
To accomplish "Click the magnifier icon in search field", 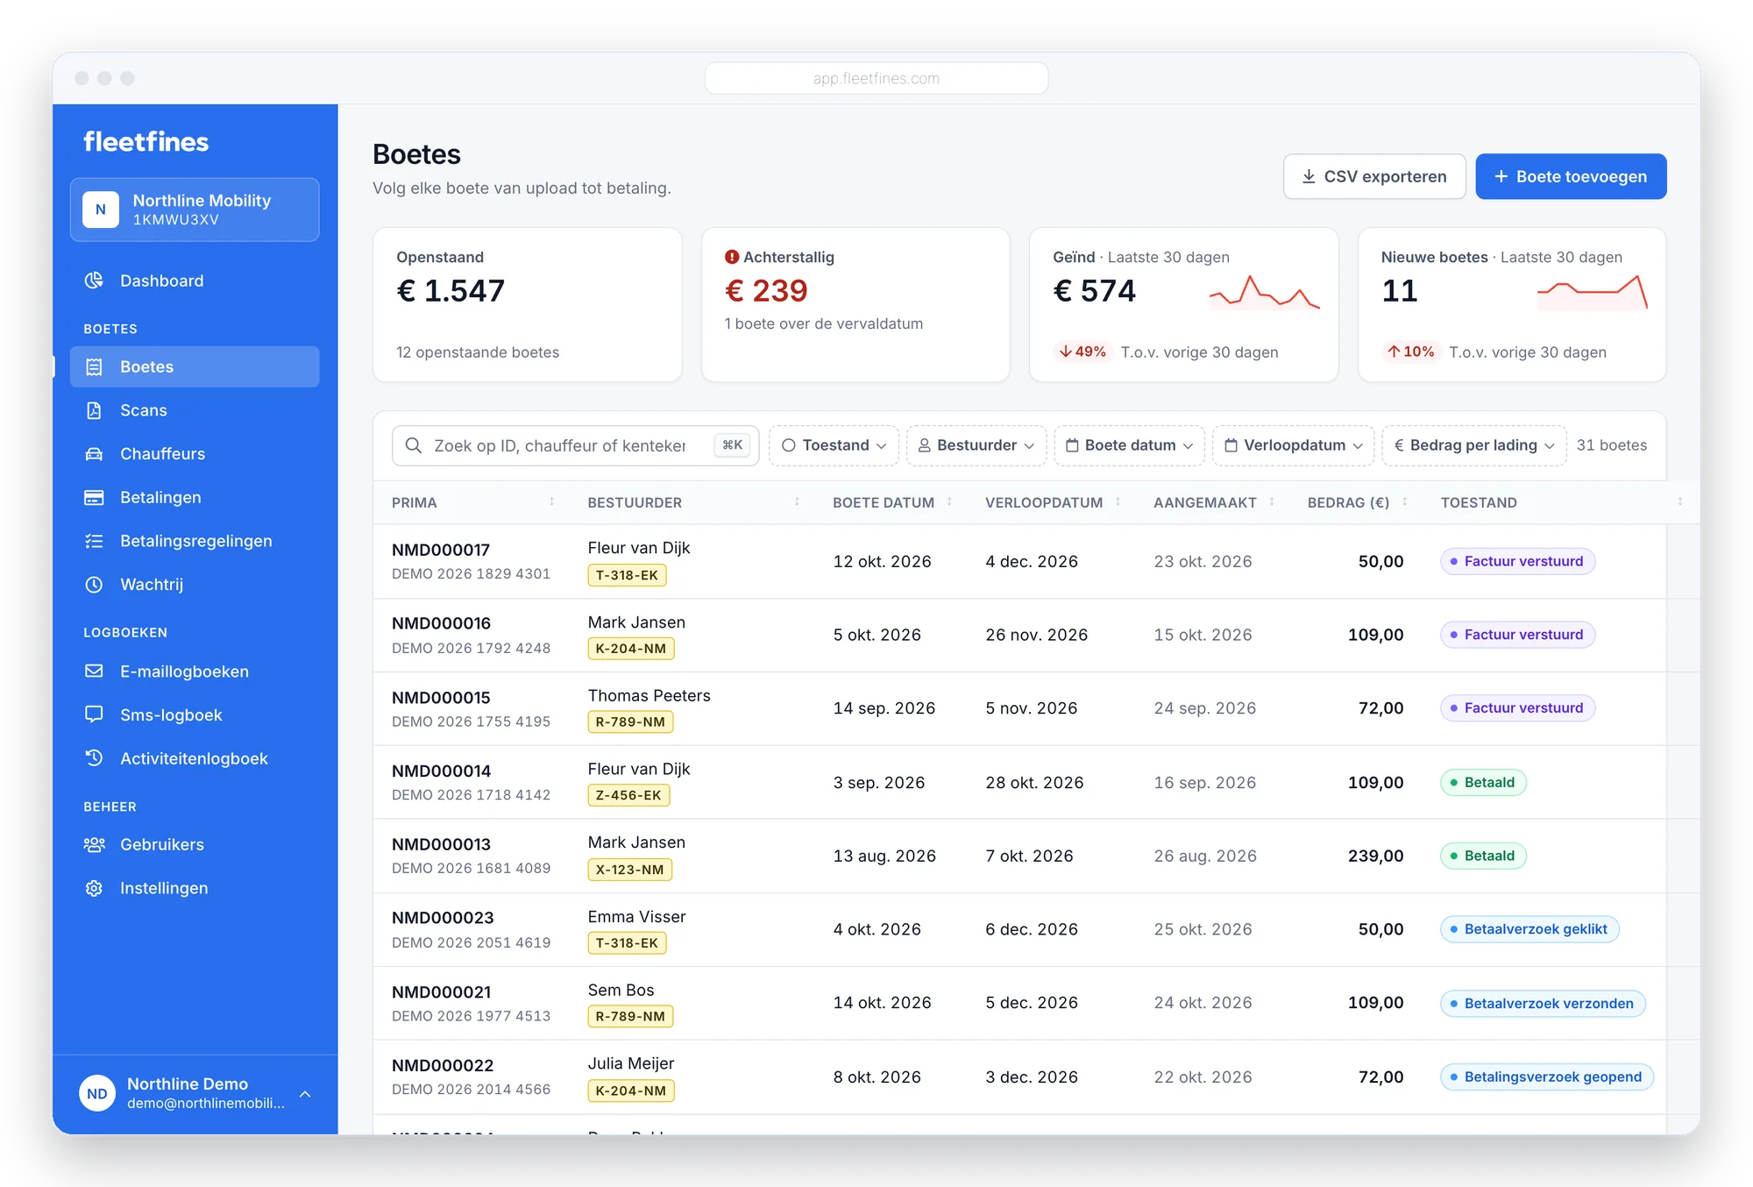I will tap(414, 445).
